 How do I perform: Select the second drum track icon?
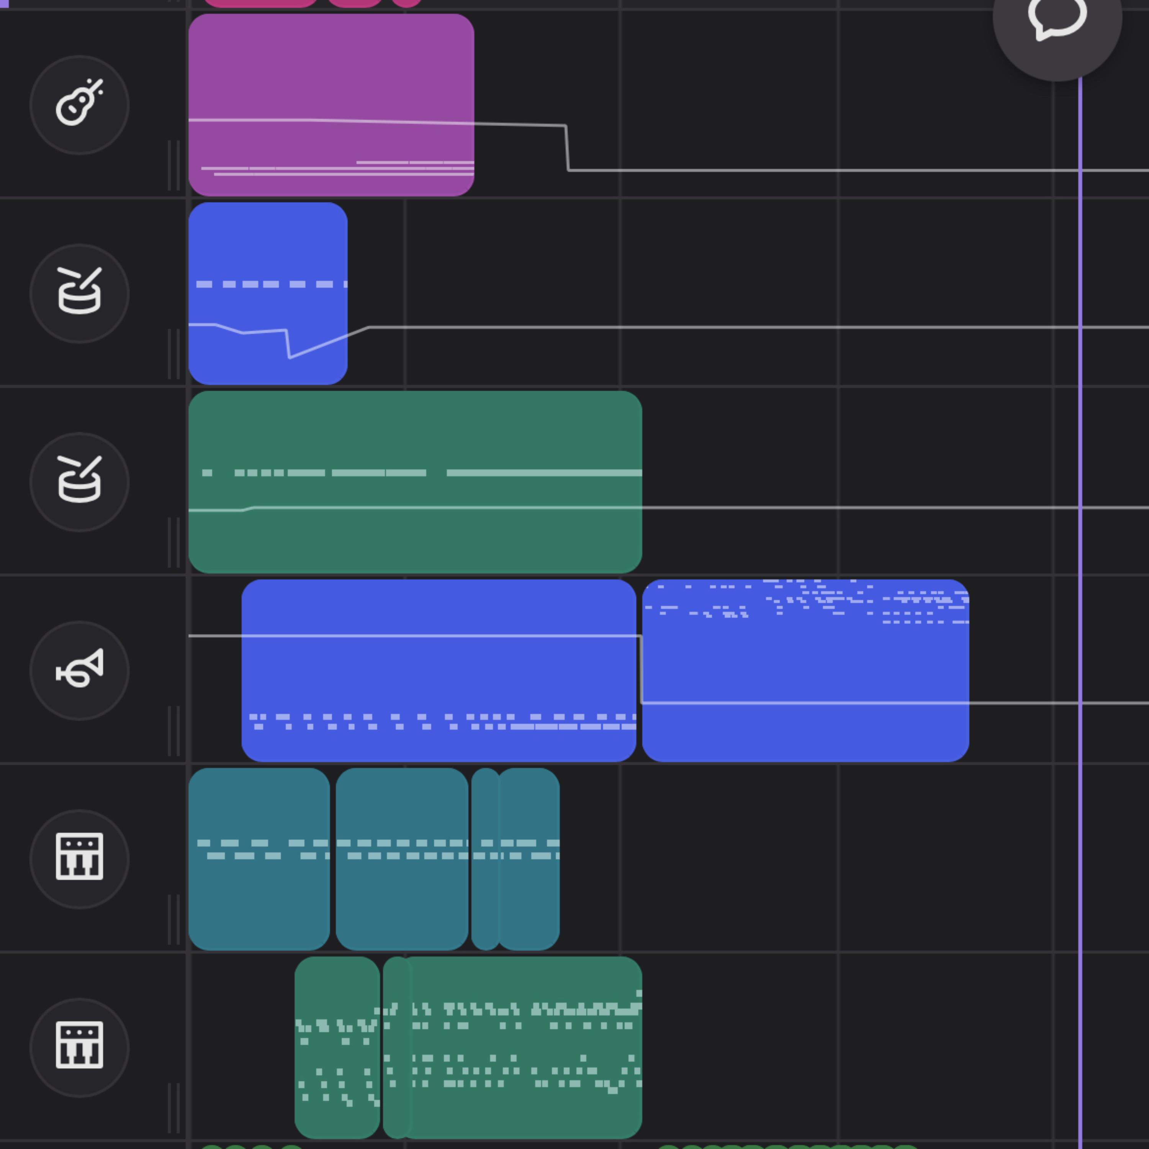[80, 482]
